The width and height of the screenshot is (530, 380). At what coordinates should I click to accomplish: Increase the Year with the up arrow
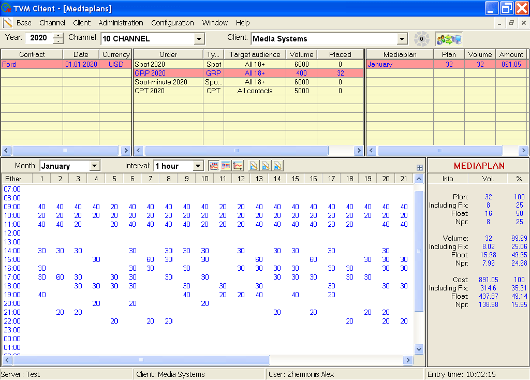click(x=58, y=36)
